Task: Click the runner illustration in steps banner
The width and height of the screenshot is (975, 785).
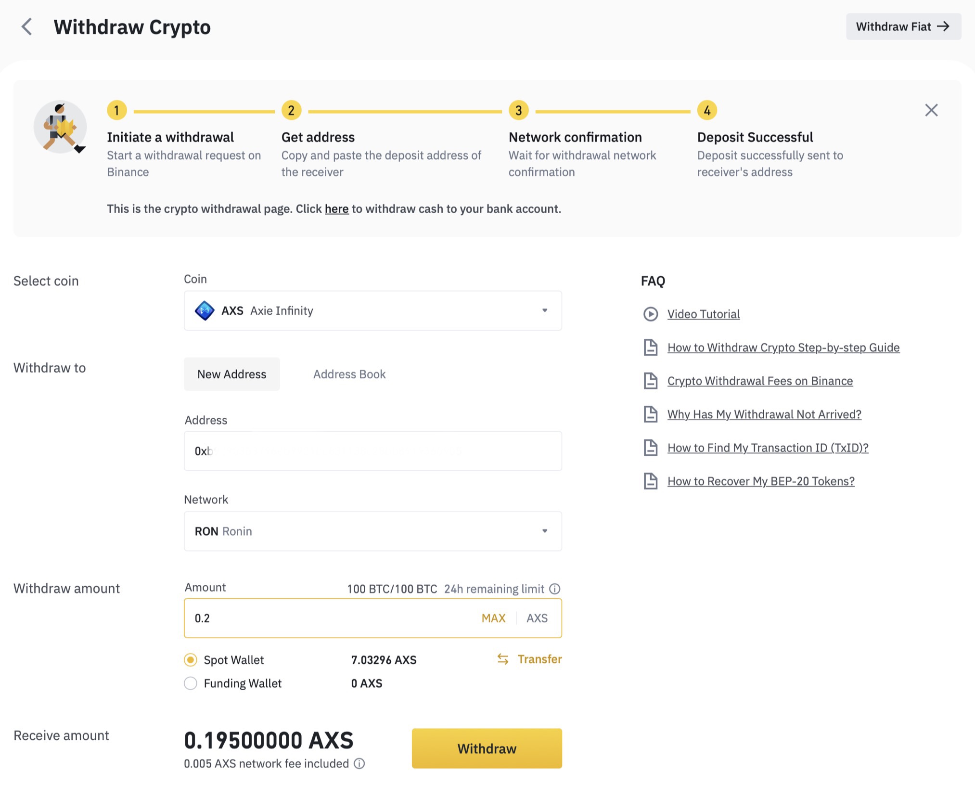Action: click(61, 127)
